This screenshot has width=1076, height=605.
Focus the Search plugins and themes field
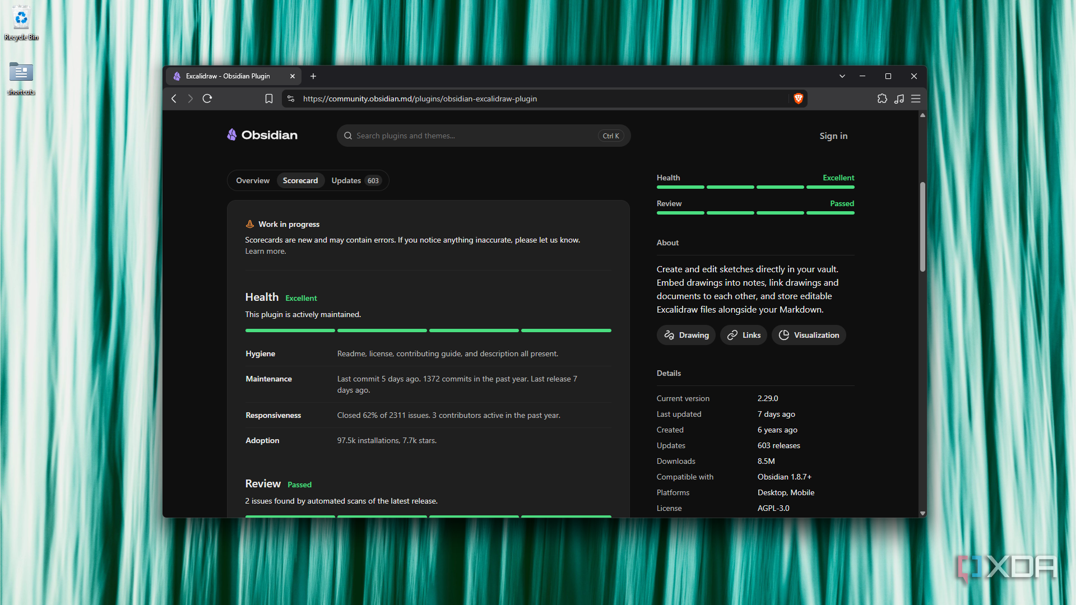pyautogui.click(x=484, y=136)
